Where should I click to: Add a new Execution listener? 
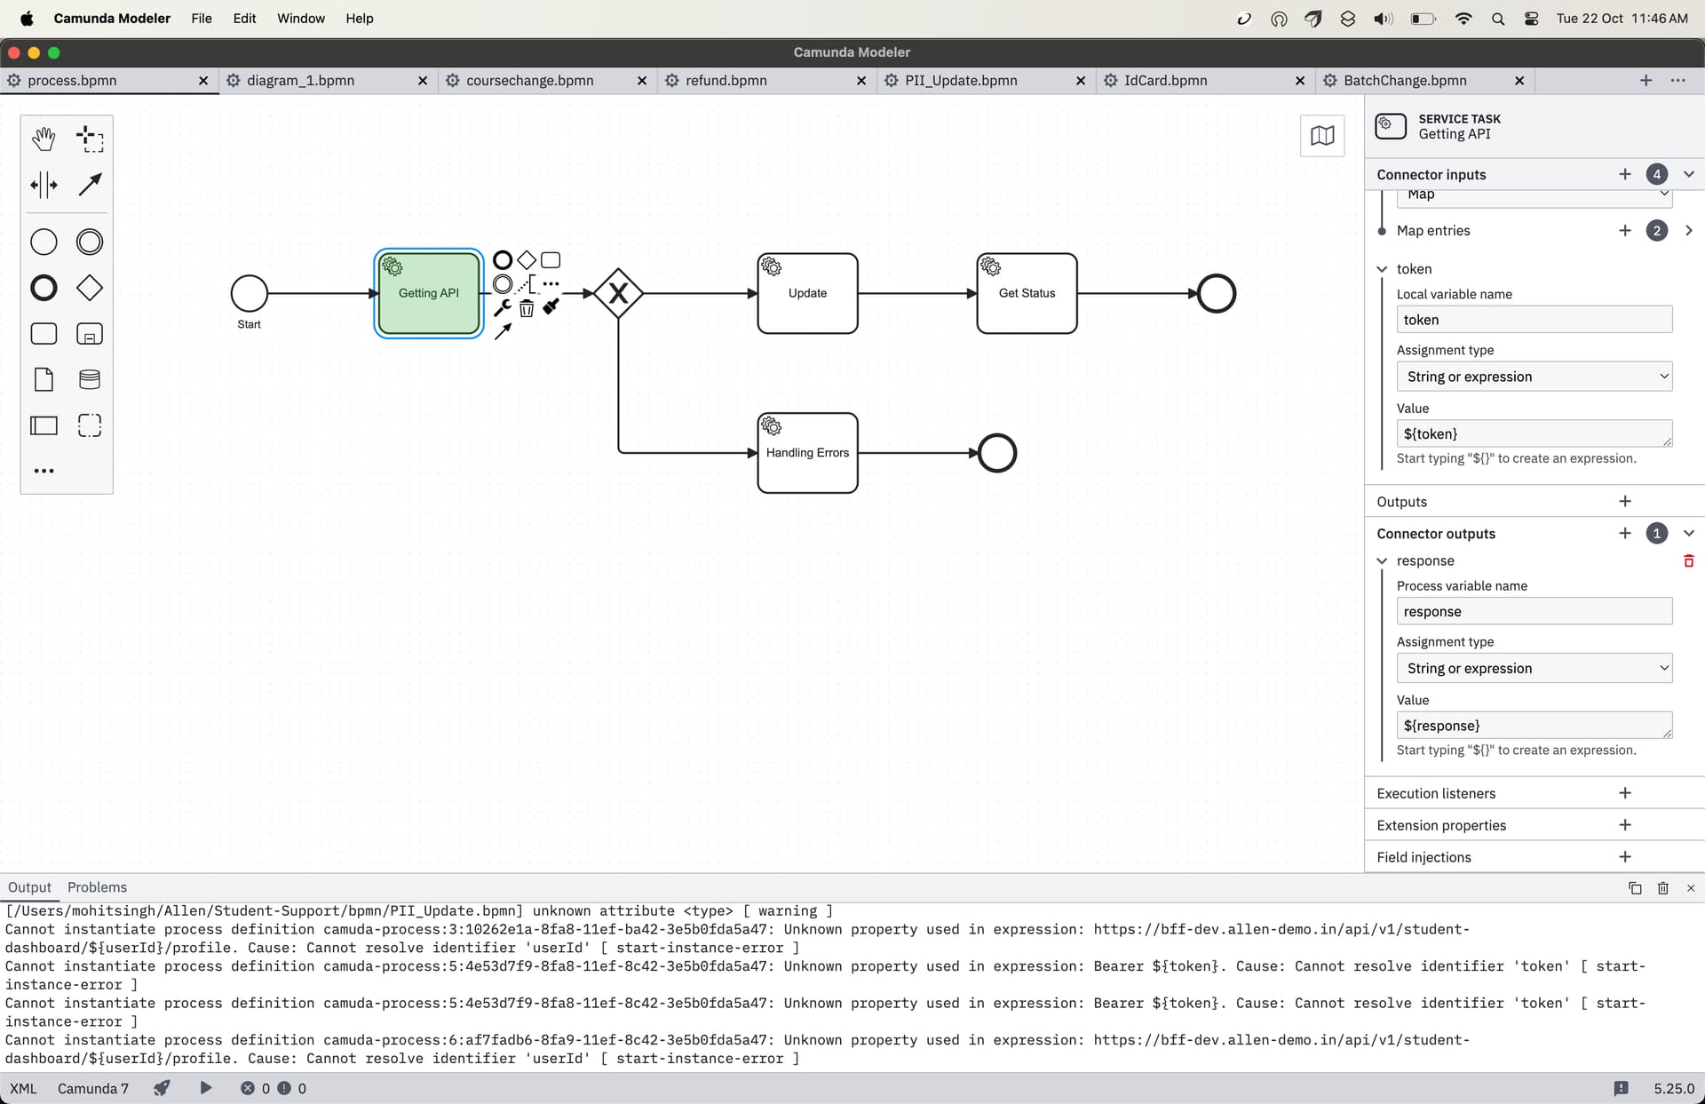tap(1625, 793)
